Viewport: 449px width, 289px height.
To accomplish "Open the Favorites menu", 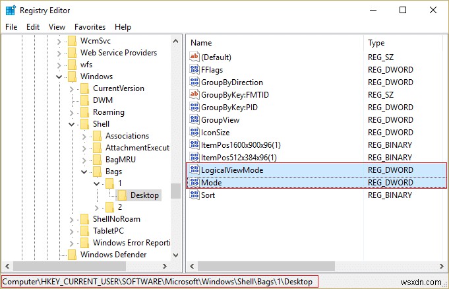I will pyautogui.click(x=90, y=27).
